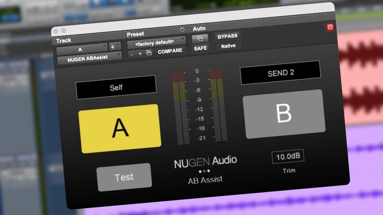Screen dimensions: 383x215
Task: Toggle the BYPASS button
Action: [x=228, y=36]
